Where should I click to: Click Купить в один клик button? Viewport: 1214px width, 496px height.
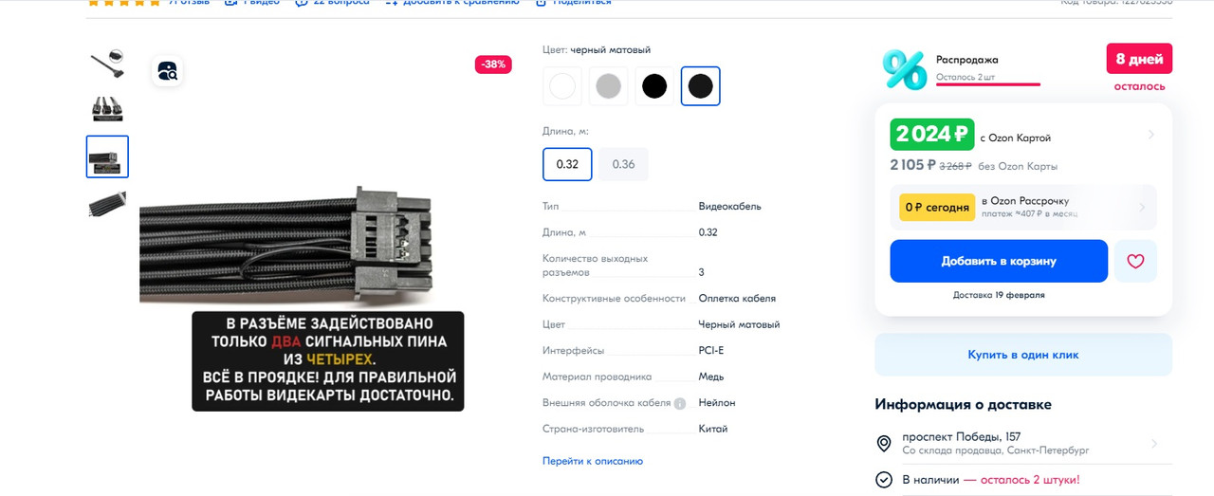tap(1023, 355)
